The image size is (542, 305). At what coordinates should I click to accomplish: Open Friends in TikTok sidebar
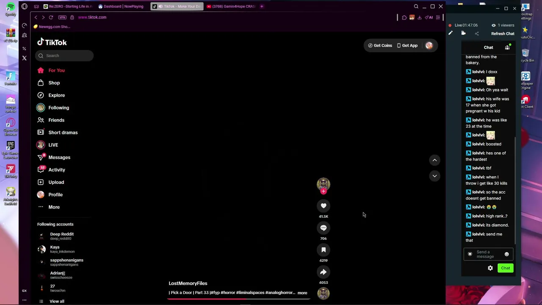[56, 120]
